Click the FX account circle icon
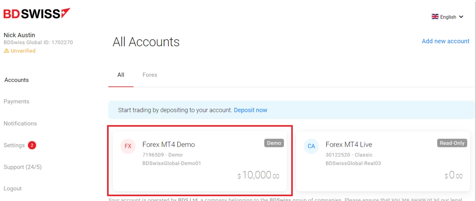 coord(128,146)
